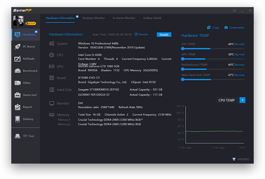Click the HWINFO icon
Viewport: 265px width, 179px height.
[x=234, y=159]
